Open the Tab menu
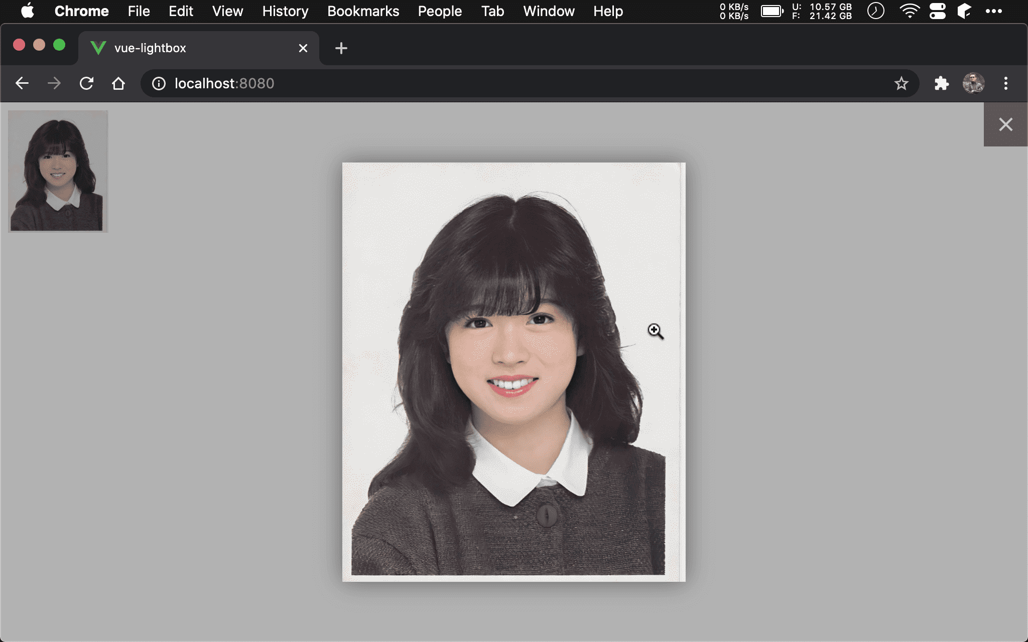1028x642 pixels. click(492, 11)
